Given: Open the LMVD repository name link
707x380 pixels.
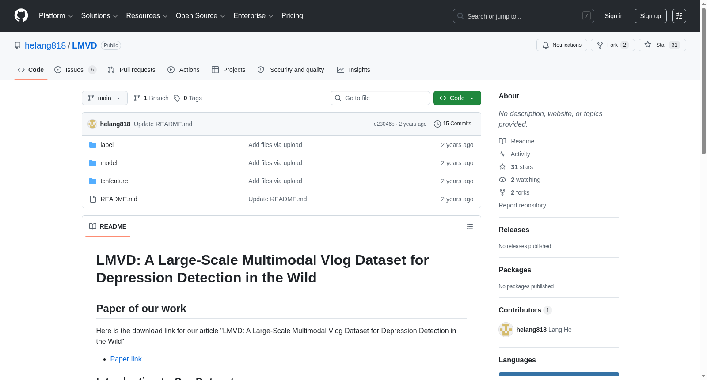Looking at the screenshot, I should 84,45.
